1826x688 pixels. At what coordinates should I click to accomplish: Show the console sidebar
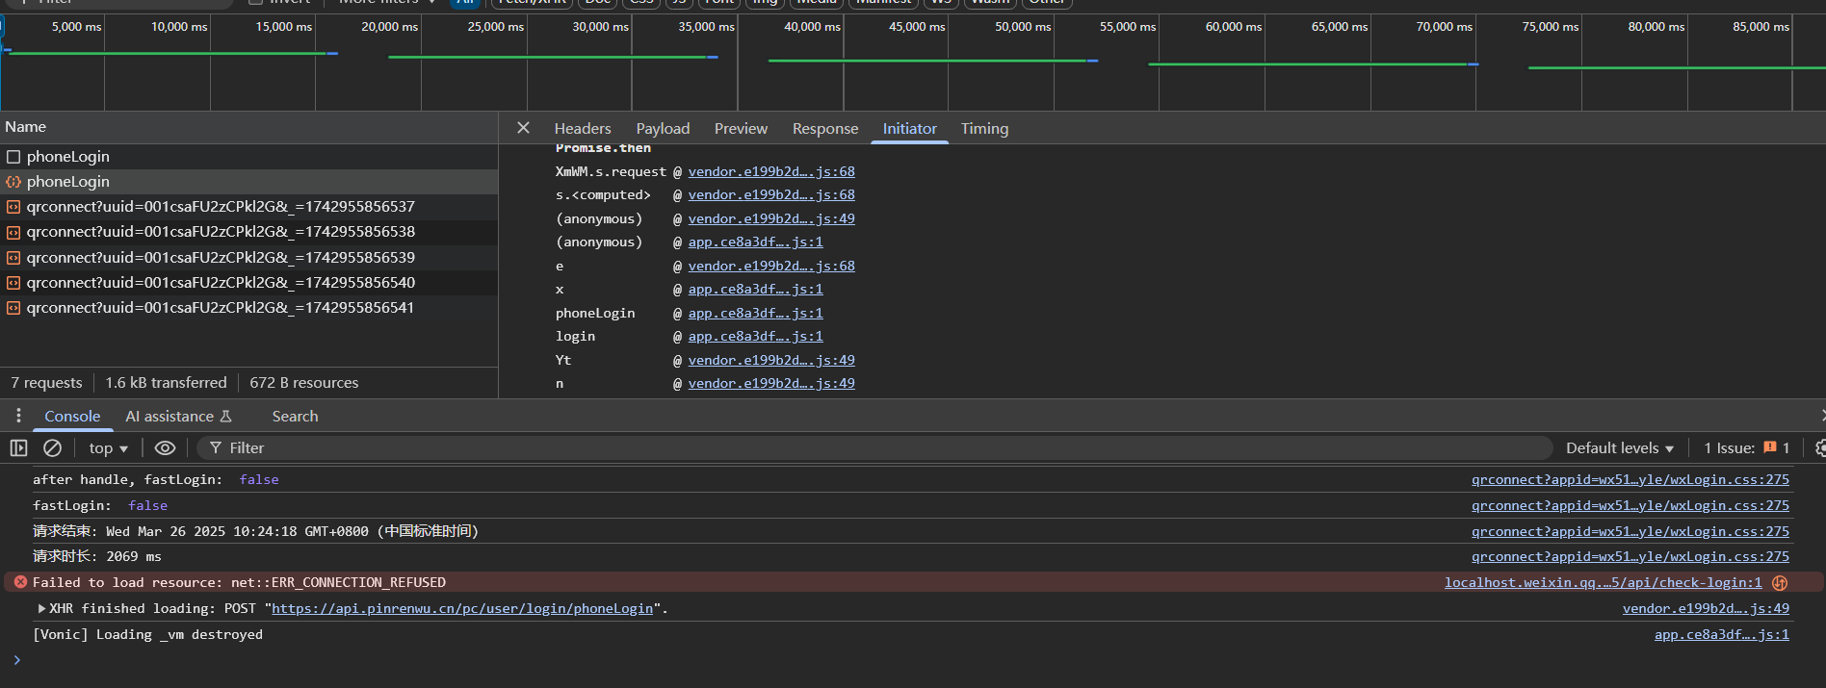point(18,448)
